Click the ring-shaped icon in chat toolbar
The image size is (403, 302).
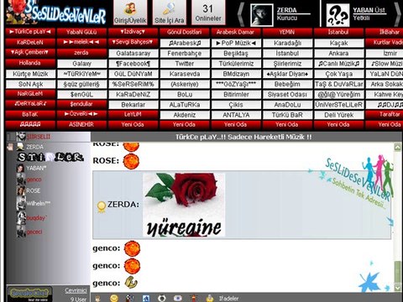[x=162, y=299]
